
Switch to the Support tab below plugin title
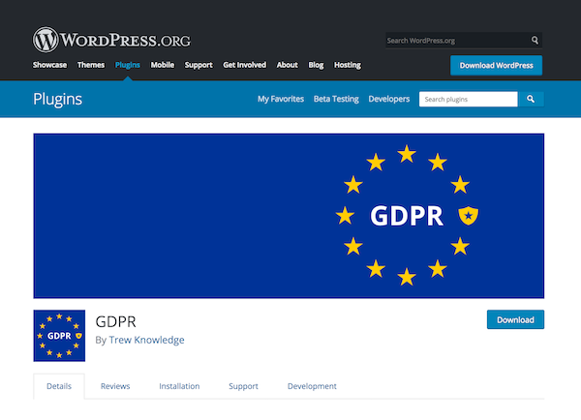pos(243,386)
